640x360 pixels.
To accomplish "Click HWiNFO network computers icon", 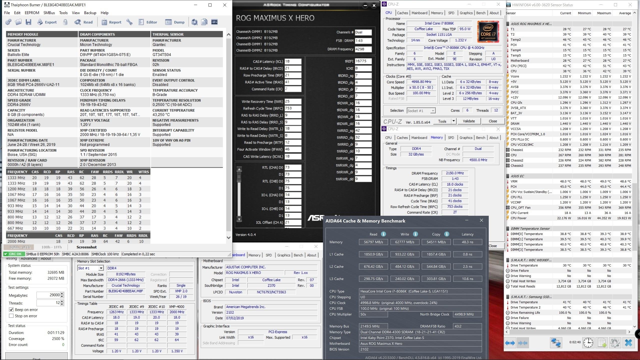I will pyautogui.click(x=556, y=342).
